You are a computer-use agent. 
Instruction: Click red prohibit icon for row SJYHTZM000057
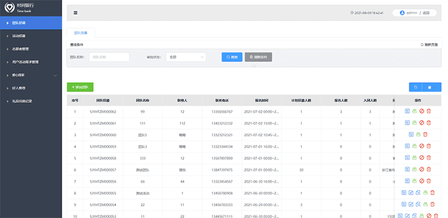tap(422, 169)
